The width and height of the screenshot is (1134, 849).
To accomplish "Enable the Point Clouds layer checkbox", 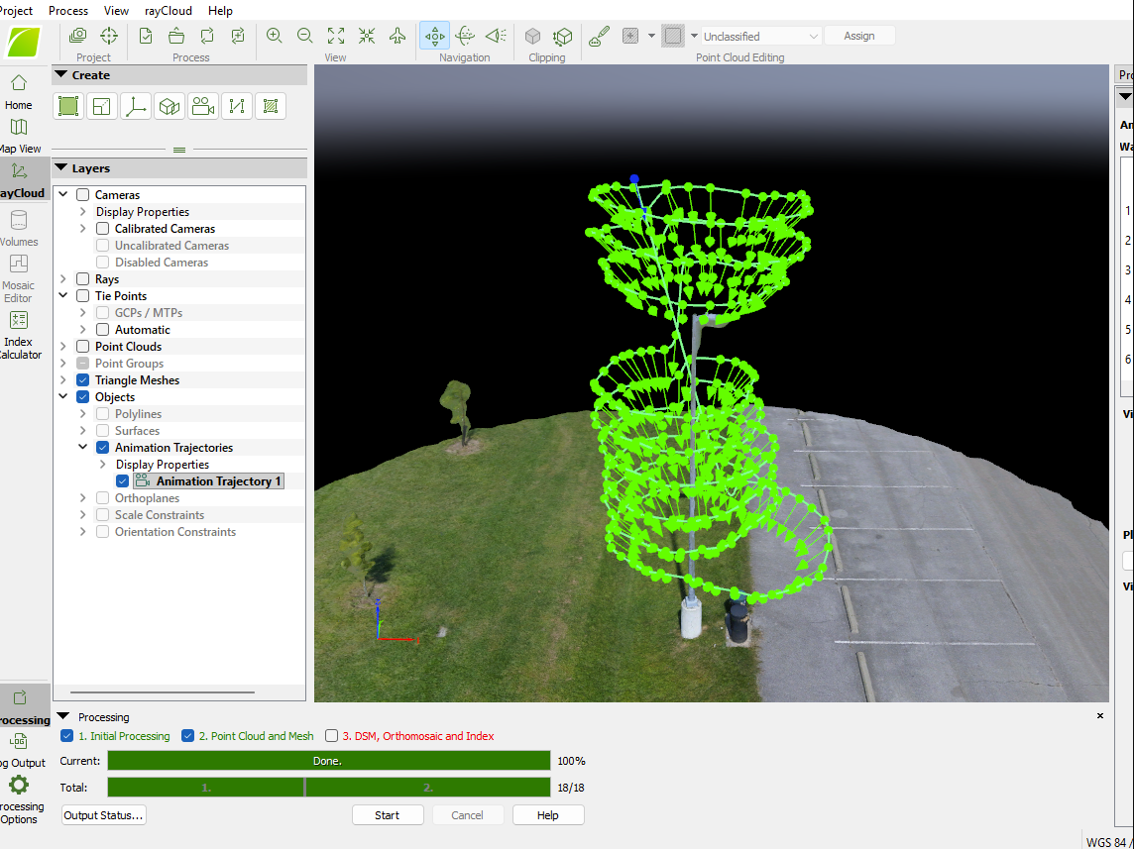I will coord(82,347).
